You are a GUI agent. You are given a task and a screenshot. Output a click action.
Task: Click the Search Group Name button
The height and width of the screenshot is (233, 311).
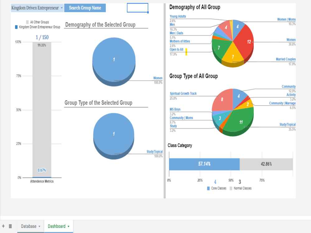pos(85,8)
